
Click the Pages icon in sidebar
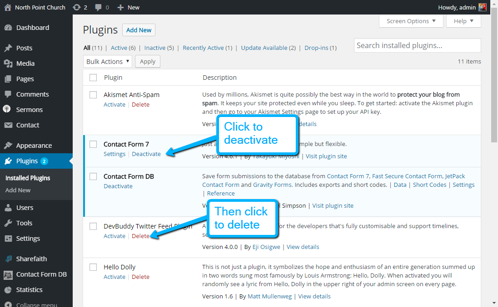8,79
